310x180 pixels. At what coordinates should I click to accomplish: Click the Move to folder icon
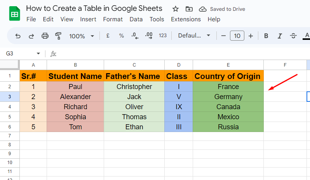point(189,9)
